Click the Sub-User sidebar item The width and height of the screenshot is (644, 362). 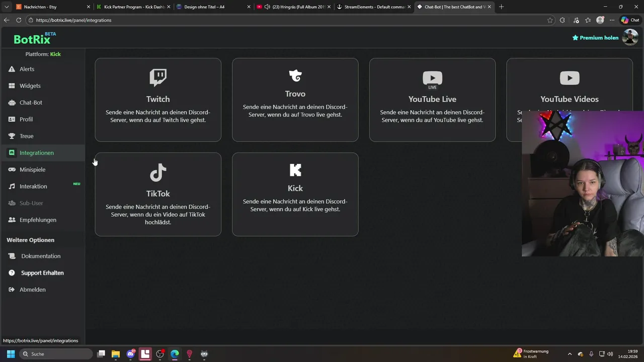pos(42,203)
